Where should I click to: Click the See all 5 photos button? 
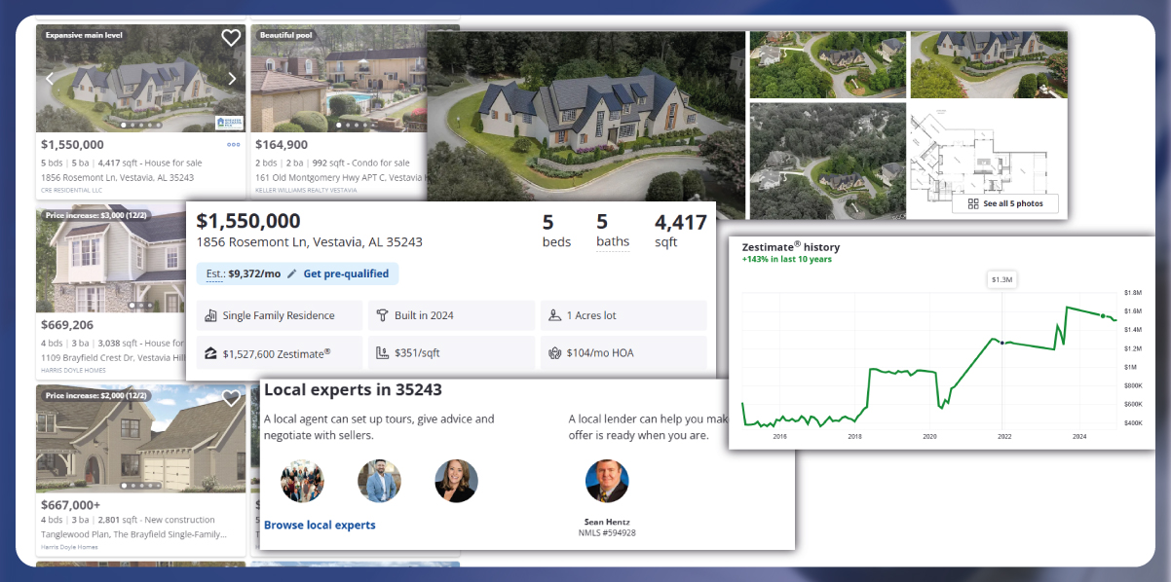click(1004, 203)
